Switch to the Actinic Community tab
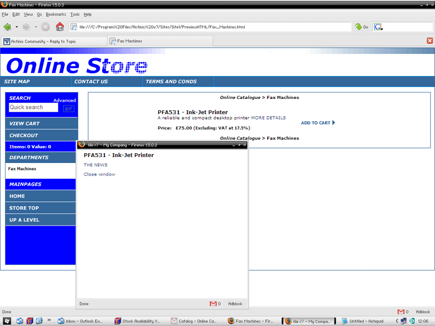 (53, 41)
